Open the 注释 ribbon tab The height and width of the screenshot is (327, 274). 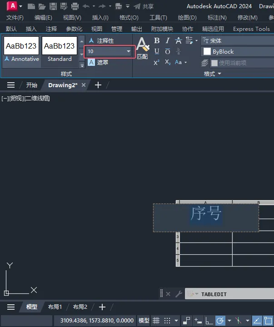click(x=51, y=29)
